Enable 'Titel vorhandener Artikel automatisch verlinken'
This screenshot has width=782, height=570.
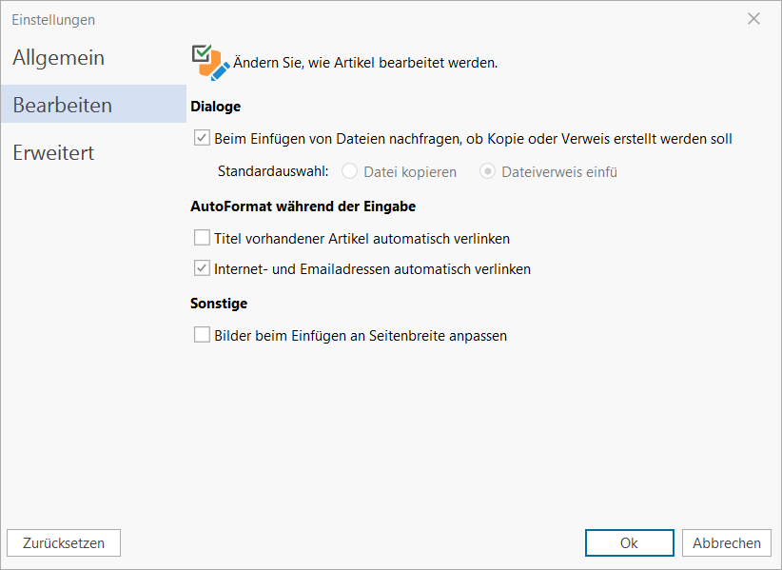(202, 238)
